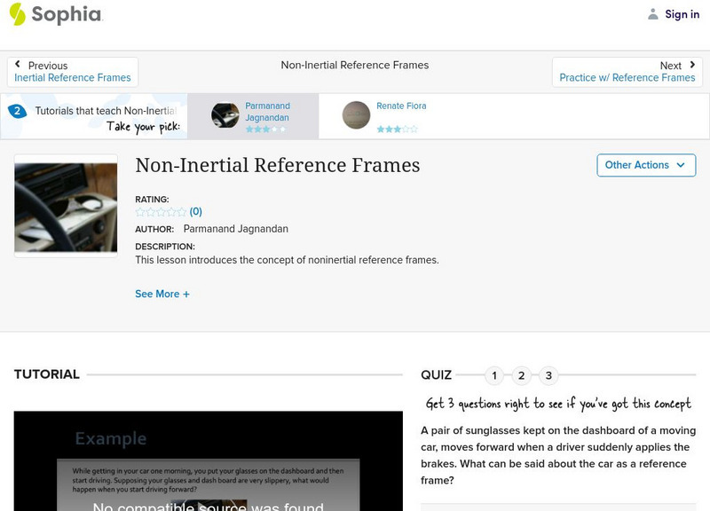The height and width of the screenshot is (511, 710).
Task: Open Practice w/ Reference Frames
Action: point(626,76)
